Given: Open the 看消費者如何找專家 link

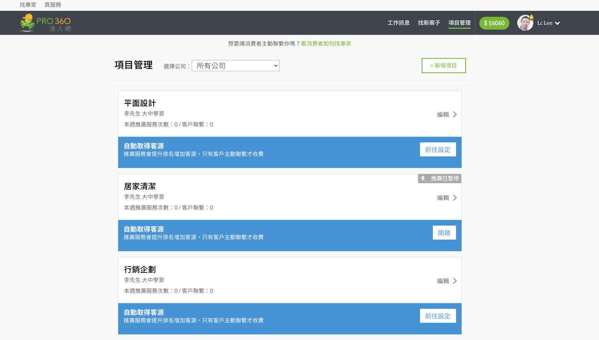Looking at the screenshot, I should [x=326, y=44].
